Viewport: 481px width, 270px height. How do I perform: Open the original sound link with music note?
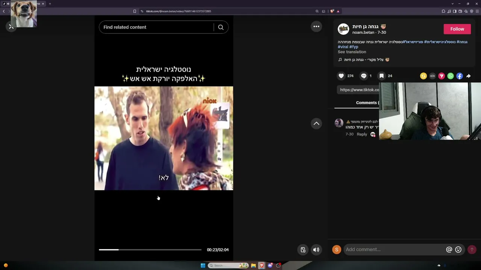click(x=363, y=60)
